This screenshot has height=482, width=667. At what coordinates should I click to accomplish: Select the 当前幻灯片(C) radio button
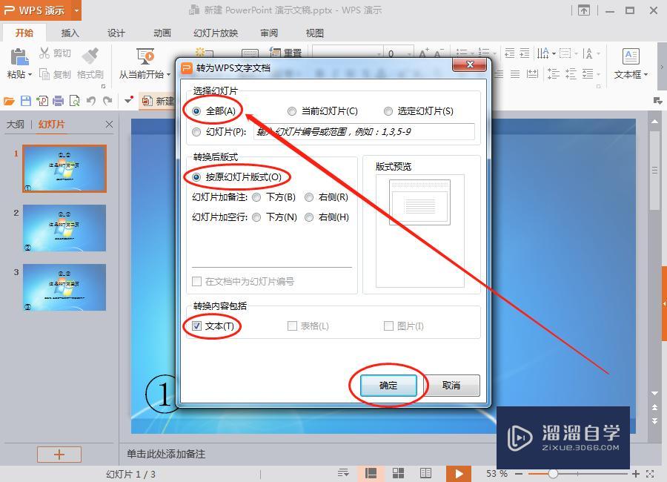point(292,111)
